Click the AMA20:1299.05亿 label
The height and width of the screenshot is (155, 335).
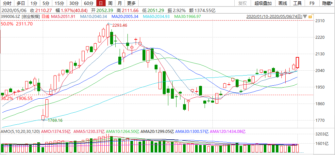(157, 132)
